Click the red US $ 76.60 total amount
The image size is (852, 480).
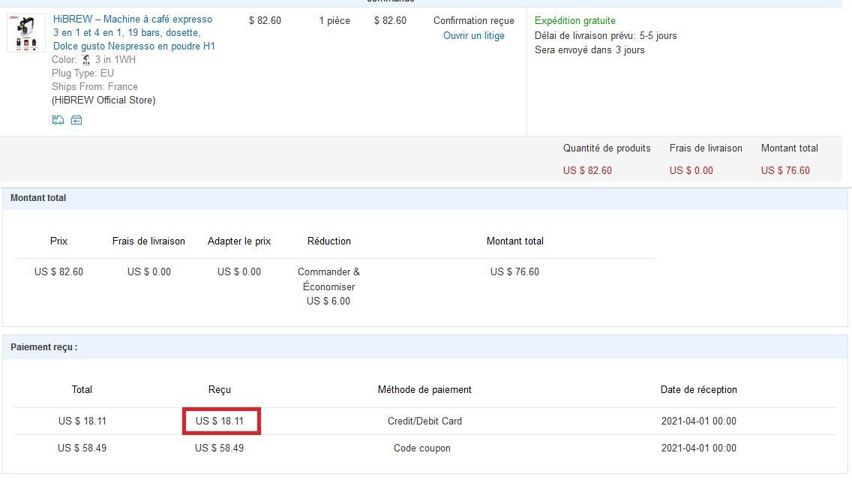[785, 171]
